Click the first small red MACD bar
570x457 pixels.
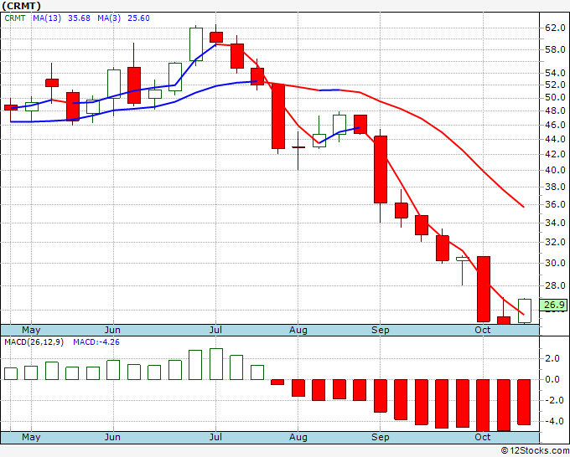coord(277,383)
